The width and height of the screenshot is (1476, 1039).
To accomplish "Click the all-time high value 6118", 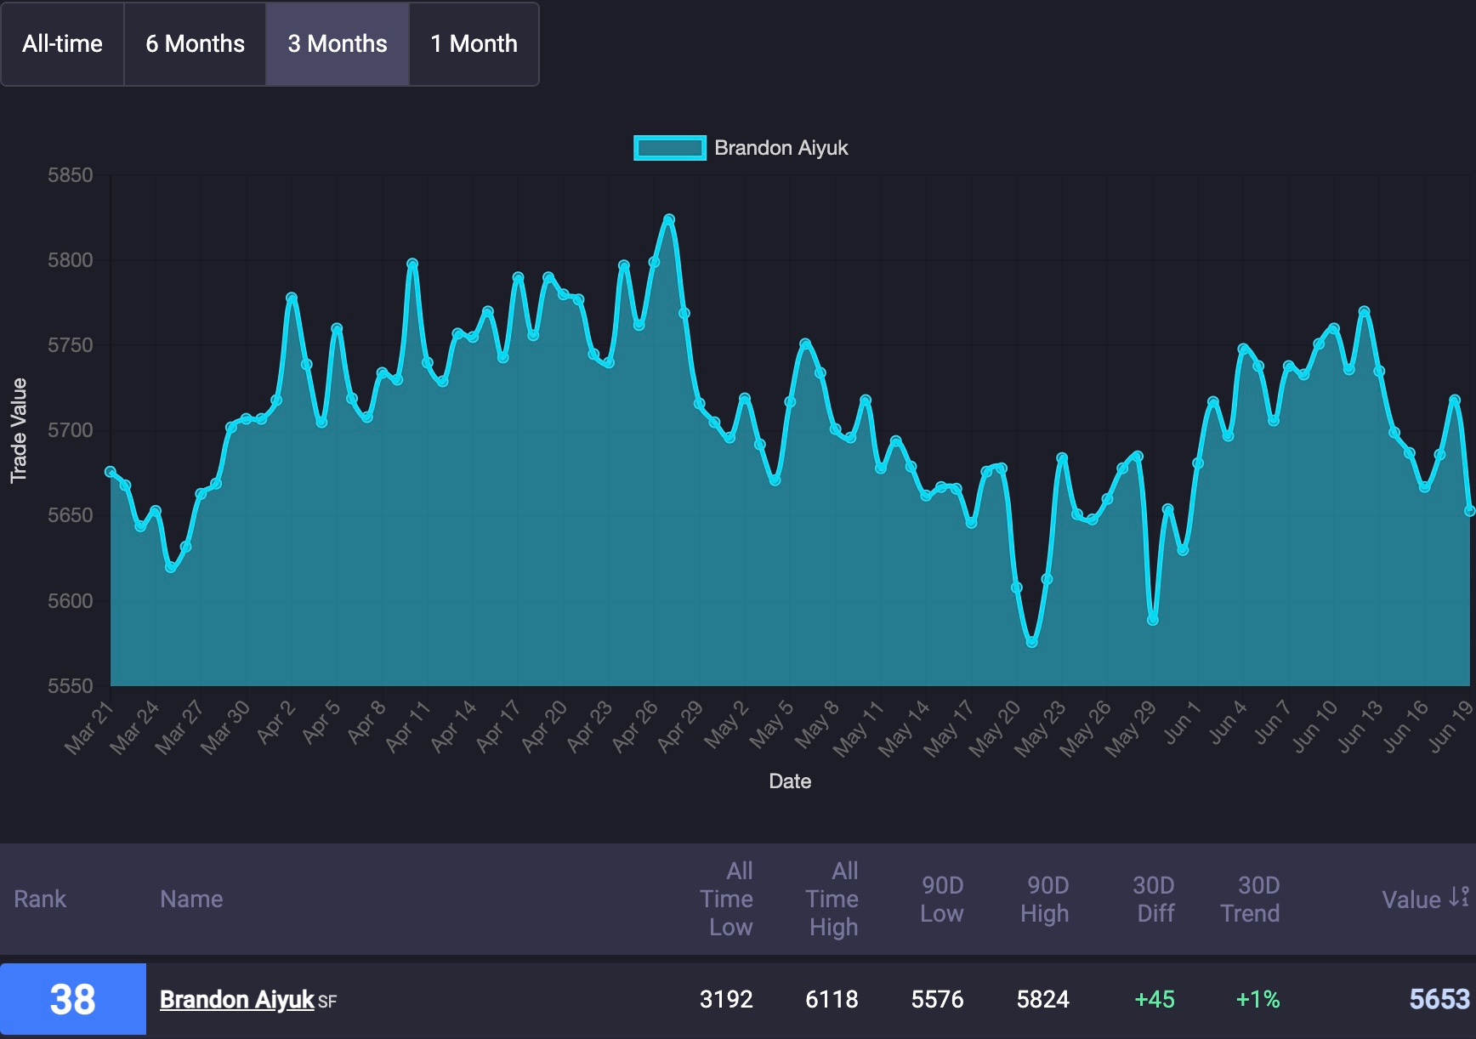I will coord(832,999).
